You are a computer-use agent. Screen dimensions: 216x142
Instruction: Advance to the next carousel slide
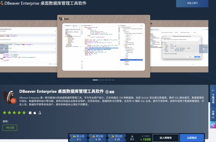[x=203, y=49]
